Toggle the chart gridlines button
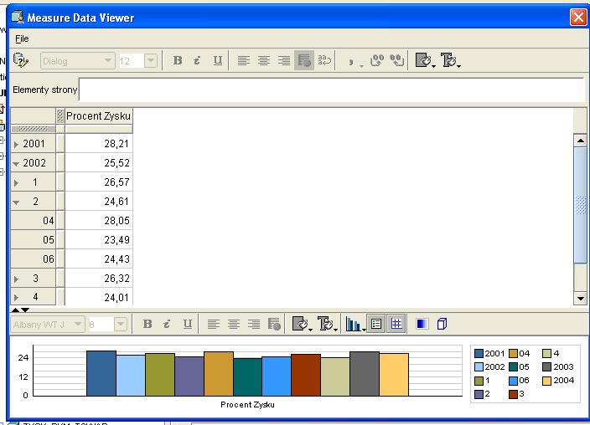This screenshot has height=425, width=590. [396, 324]
